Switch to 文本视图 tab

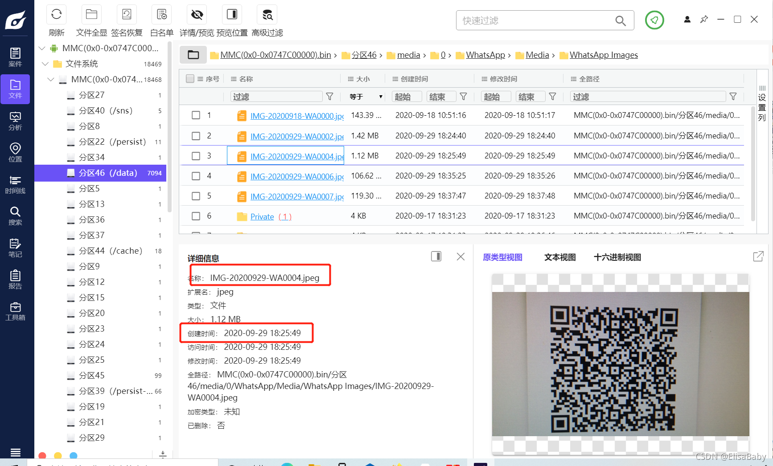(560, 257)
